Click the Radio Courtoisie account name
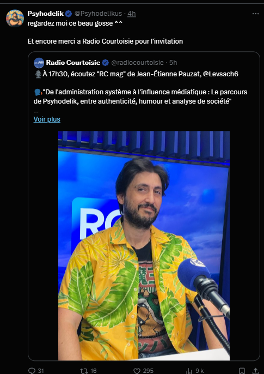The width and height of the screenshot is (264, 374). (73, 63)
